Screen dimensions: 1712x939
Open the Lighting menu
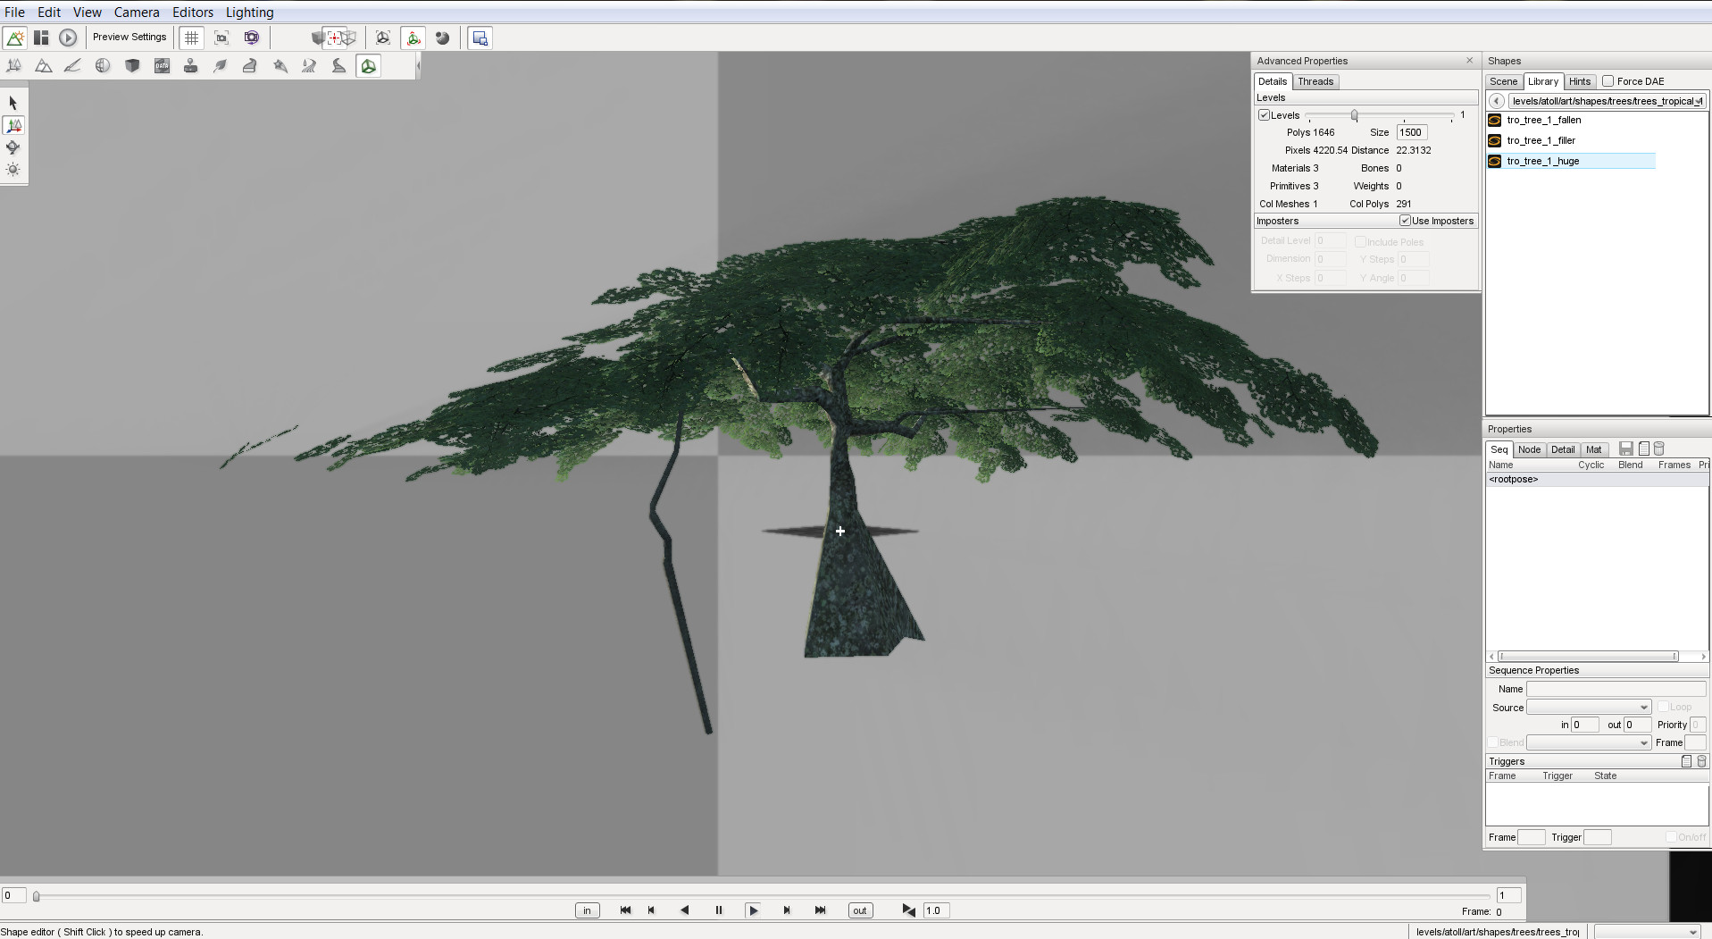(x=249, y=13)
